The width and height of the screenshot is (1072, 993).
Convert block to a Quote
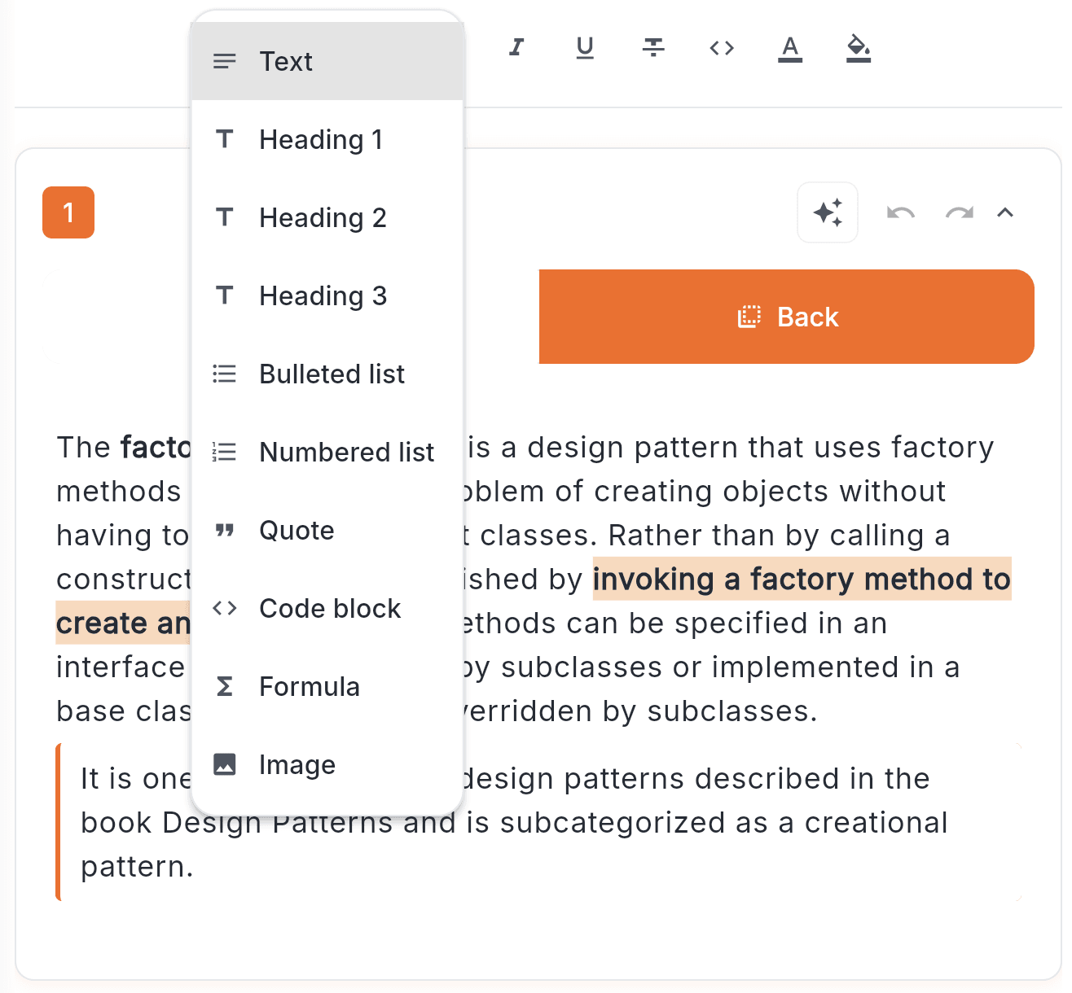[297, 530]
